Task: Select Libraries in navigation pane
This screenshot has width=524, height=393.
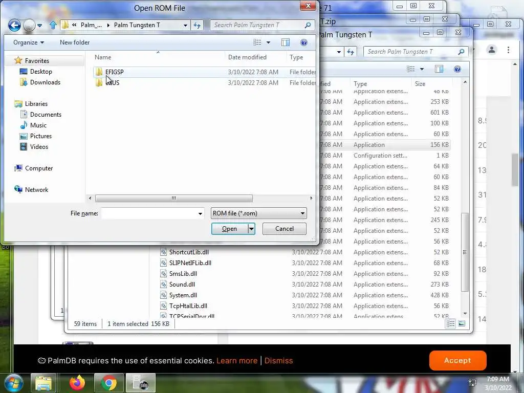Action: [36, 103]
